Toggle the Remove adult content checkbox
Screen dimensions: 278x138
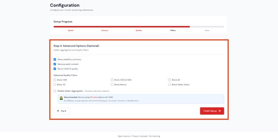[55, 64]
